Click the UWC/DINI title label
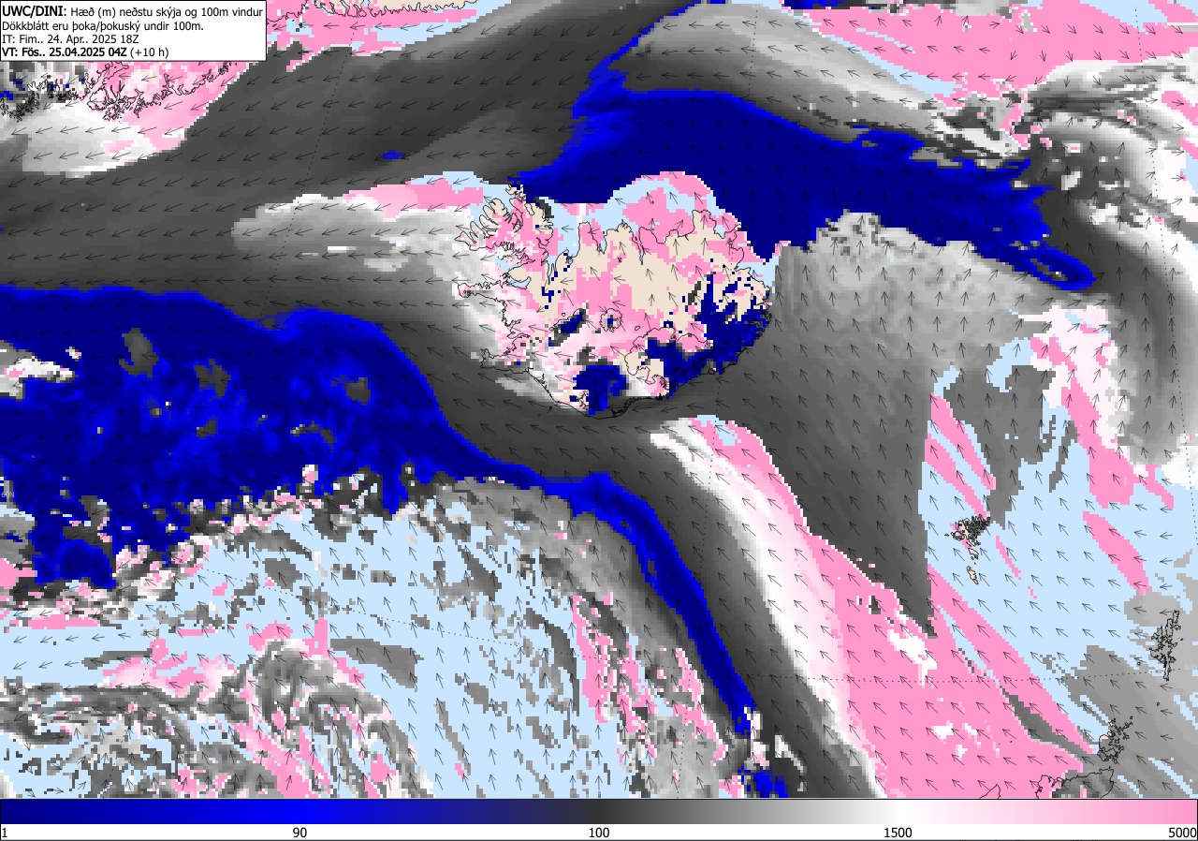 (x=33, y=10)
